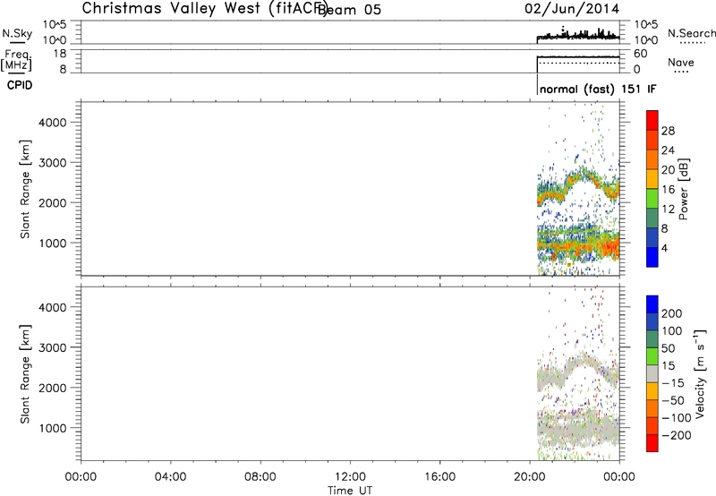Click the '200' value on Velocity scale

(672, 313)
